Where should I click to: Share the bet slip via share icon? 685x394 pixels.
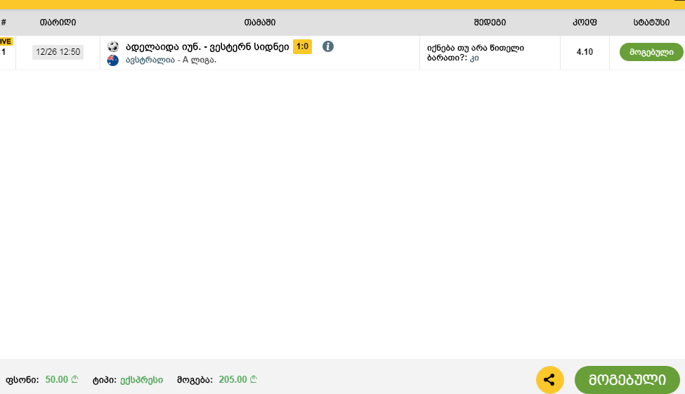click(549, 379)
